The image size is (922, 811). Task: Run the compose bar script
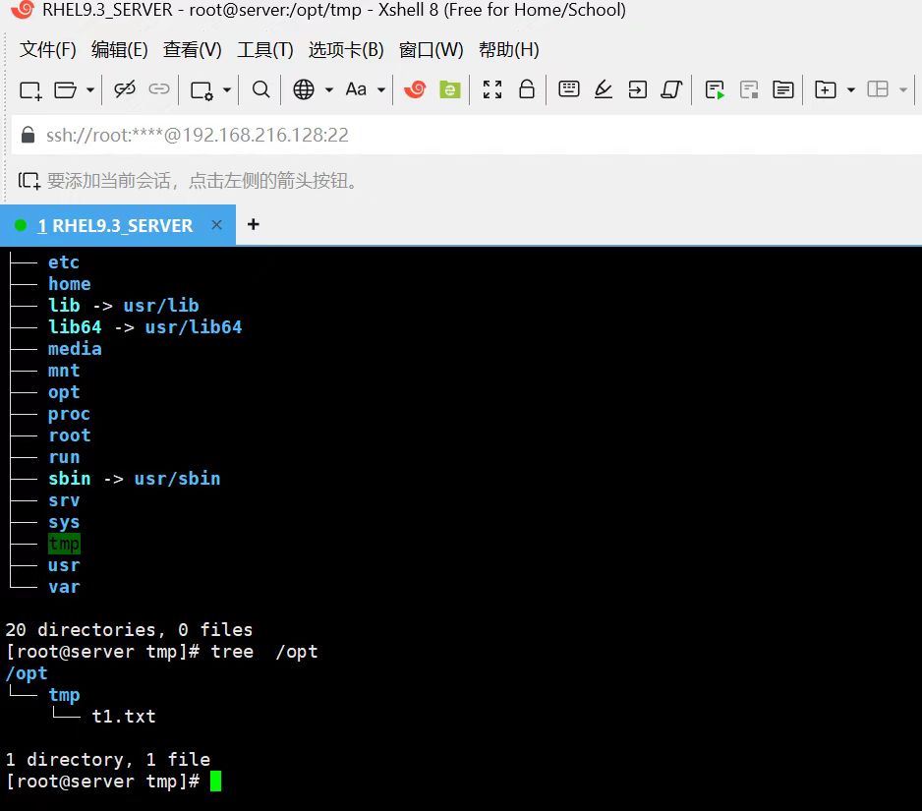point(713,89)
